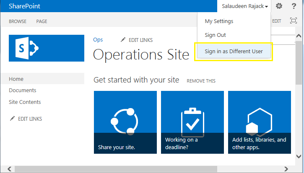This screenshot has height=173, width=304.
Task: Switch to the BROWSE ribbon tab
Action: click(18, 21)
